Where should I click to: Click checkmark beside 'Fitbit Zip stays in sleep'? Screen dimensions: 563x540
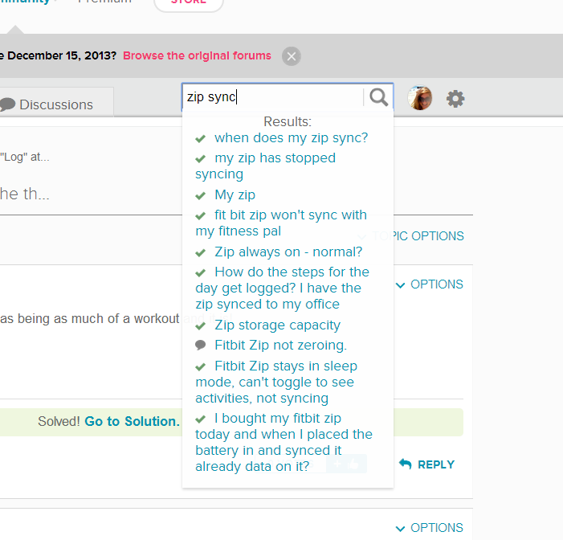[200, 366]
